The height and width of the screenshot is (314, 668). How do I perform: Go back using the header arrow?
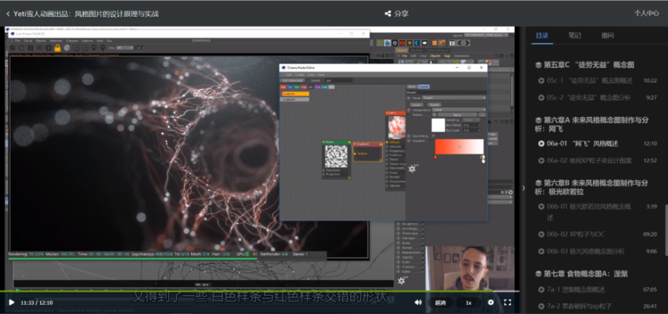tap(7, 13)
